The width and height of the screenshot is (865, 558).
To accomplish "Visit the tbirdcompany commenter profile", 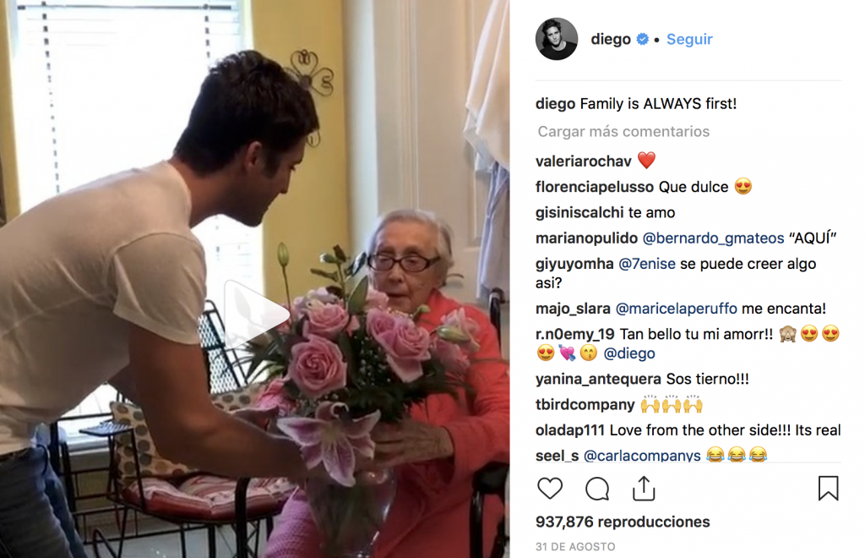I will pos(585,405).
